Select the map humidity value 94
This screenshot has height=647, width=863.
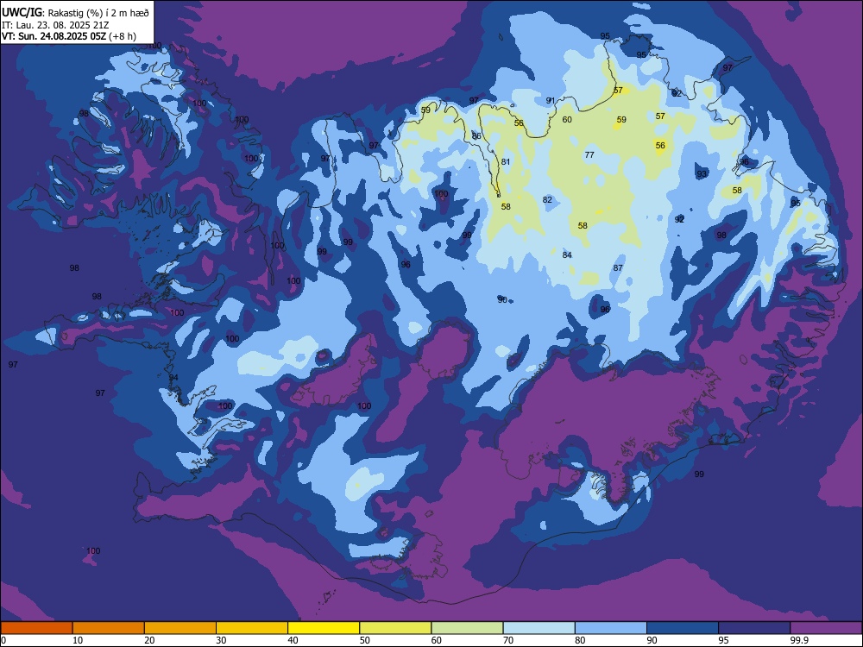[173, 378]
